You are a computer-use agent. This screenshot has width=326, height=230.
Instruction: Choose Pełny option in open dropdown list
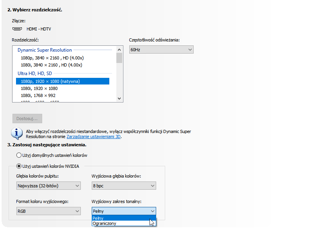tap(98, 218)
